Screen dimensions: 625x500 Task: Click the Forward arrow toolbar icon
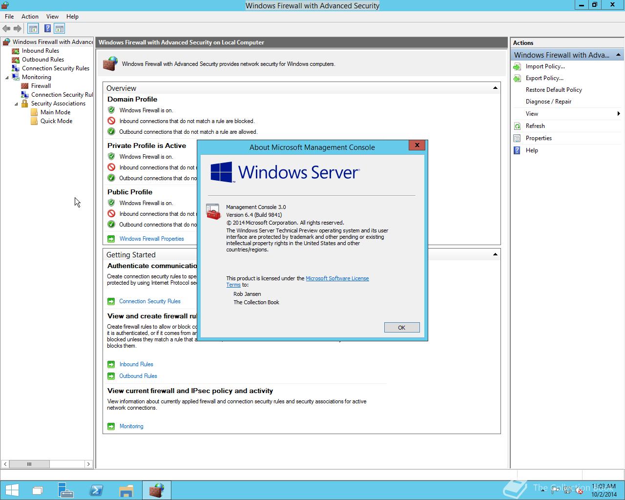[x=18, y=29]
